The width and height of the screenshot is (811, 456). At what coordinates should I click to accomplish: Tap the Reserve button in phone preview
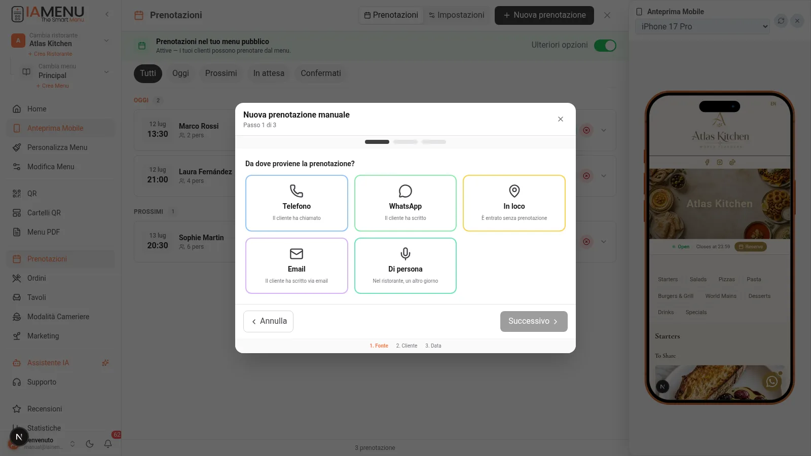coord(751,247)
